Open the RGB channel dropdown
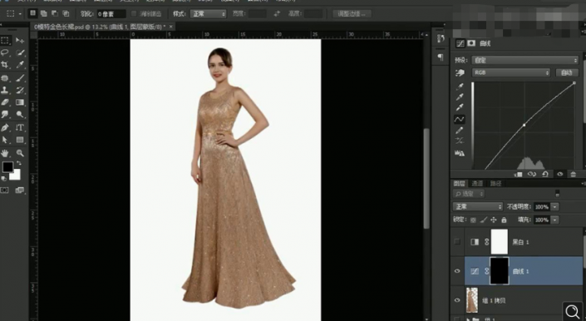The image size is (586, 321). click(511, 73)
